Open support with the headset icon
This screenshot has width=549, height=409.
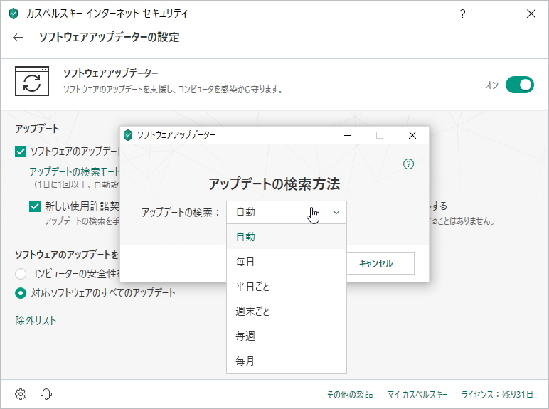[x=46, y=394]
